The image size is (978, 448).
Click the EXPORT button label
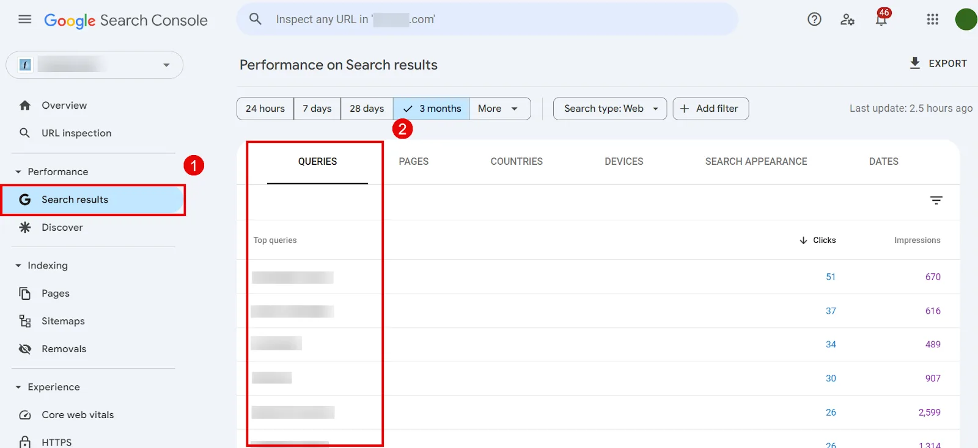(x=947, y=63)
